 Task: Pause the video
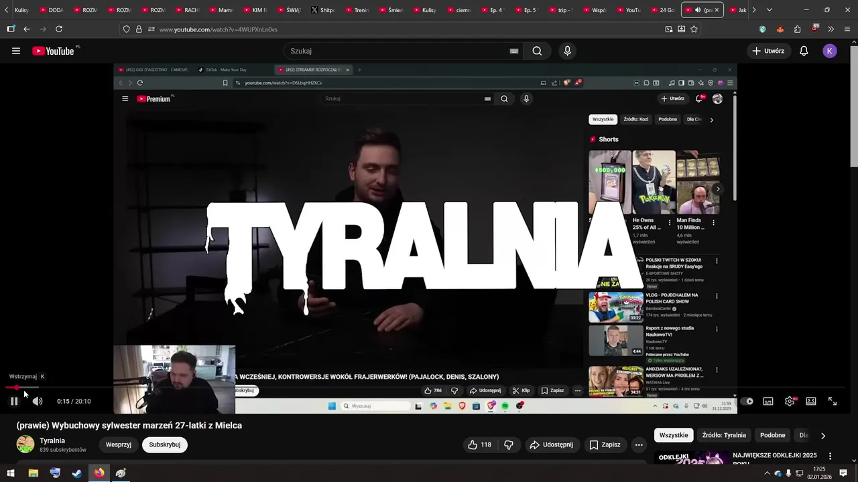tap(13, 401)
